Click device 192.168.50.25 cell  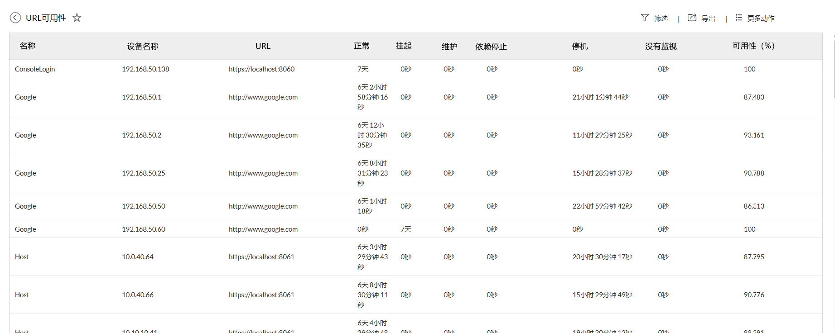pos(144,173)
